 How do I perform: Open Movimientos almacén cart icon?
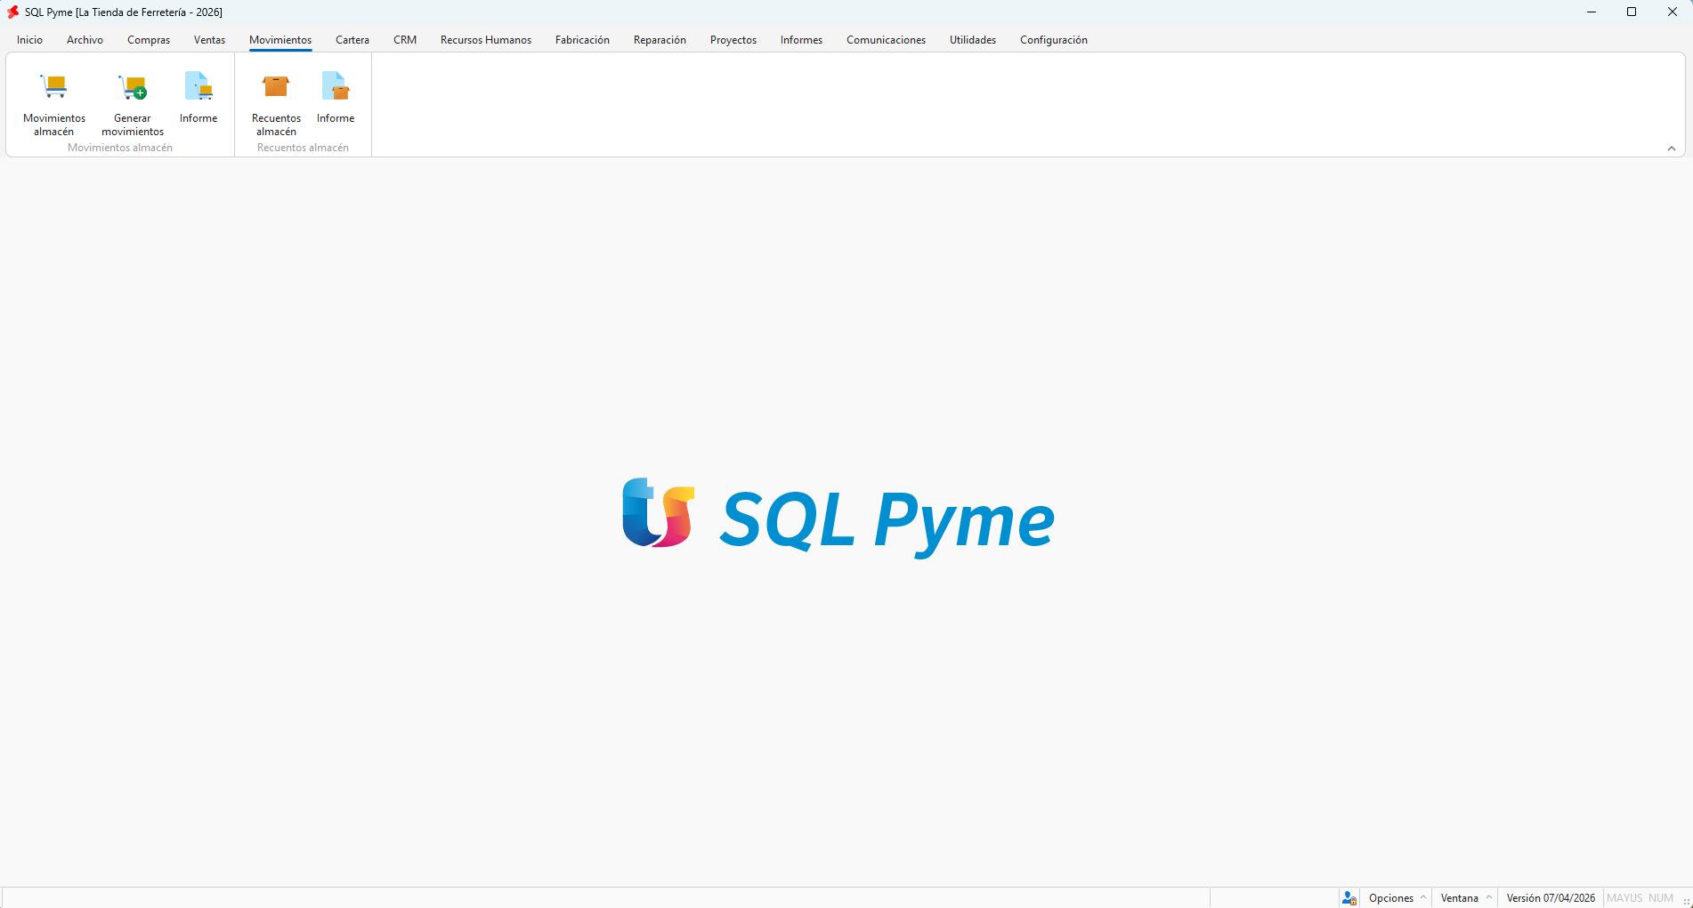click(x=54, y=87)
